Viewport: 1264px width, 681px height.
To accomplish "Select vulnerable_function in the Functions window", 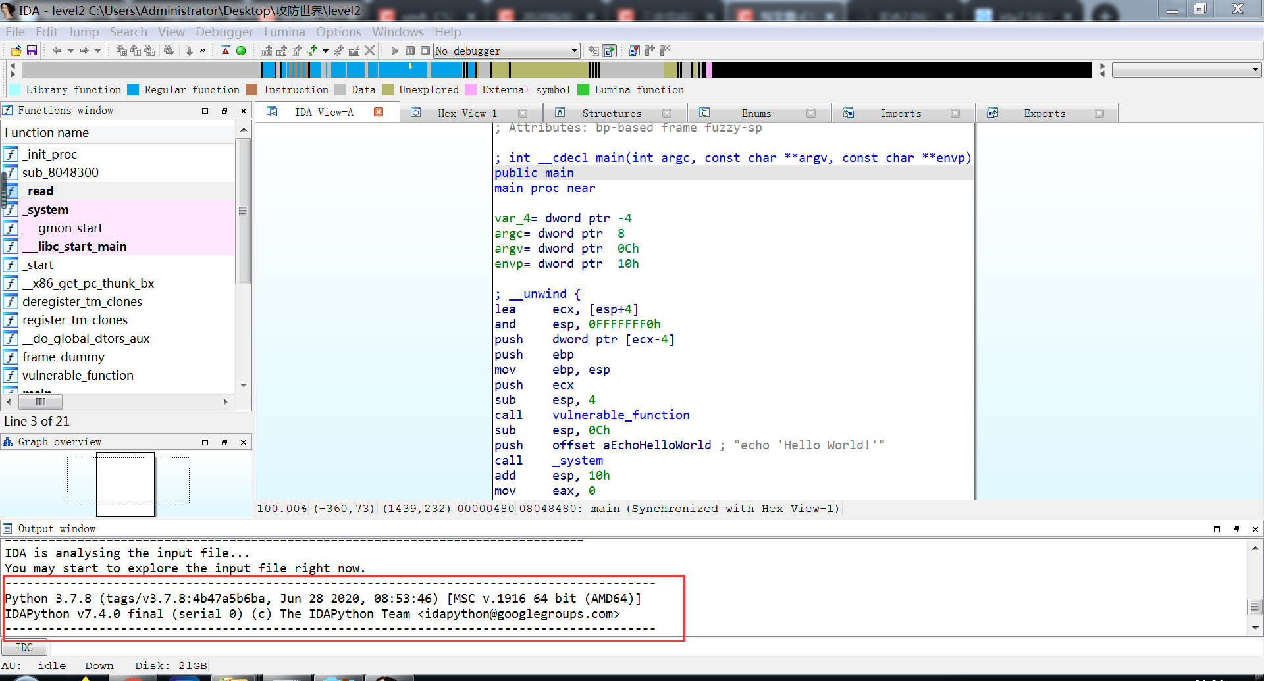I will pos(77,375).
